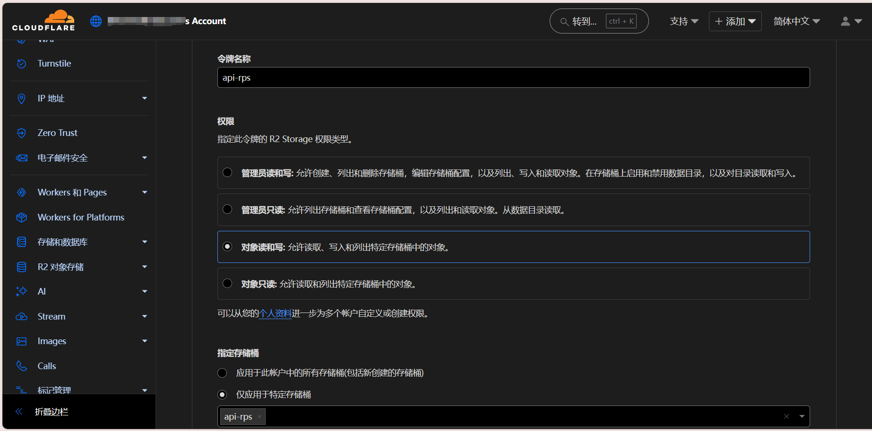Choose the 对象只读 permission radio button
The height and width of the screenshot is (431, 872).
click(x=227, y=284)
